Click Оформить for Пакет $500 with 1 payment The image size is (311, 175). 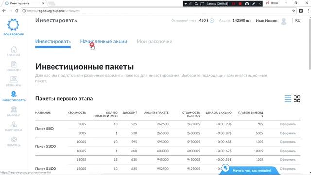[x=288, y=133]
